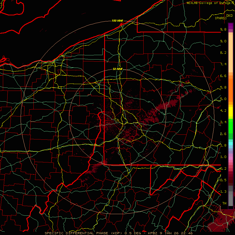This screenshot has width=235, height=235.
Task: Select the 3.4 scale value
Action: 223,122
